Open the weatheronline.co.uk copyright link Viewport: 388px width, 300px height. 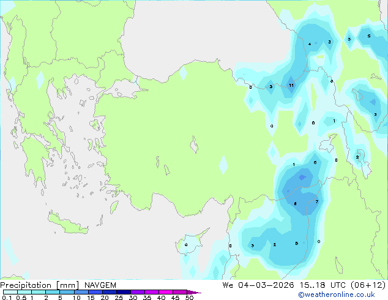337,294
